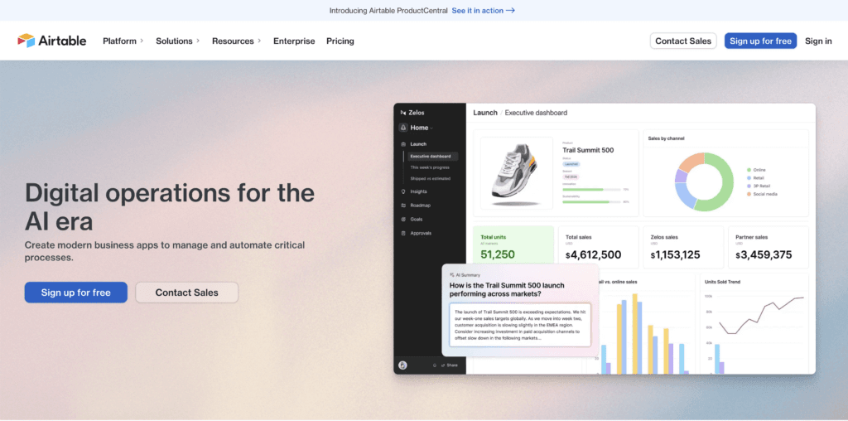Screen dimensions: 848x421
Task: Open the Approvals icon in the sidebar
Action: [x=403, y=233]
